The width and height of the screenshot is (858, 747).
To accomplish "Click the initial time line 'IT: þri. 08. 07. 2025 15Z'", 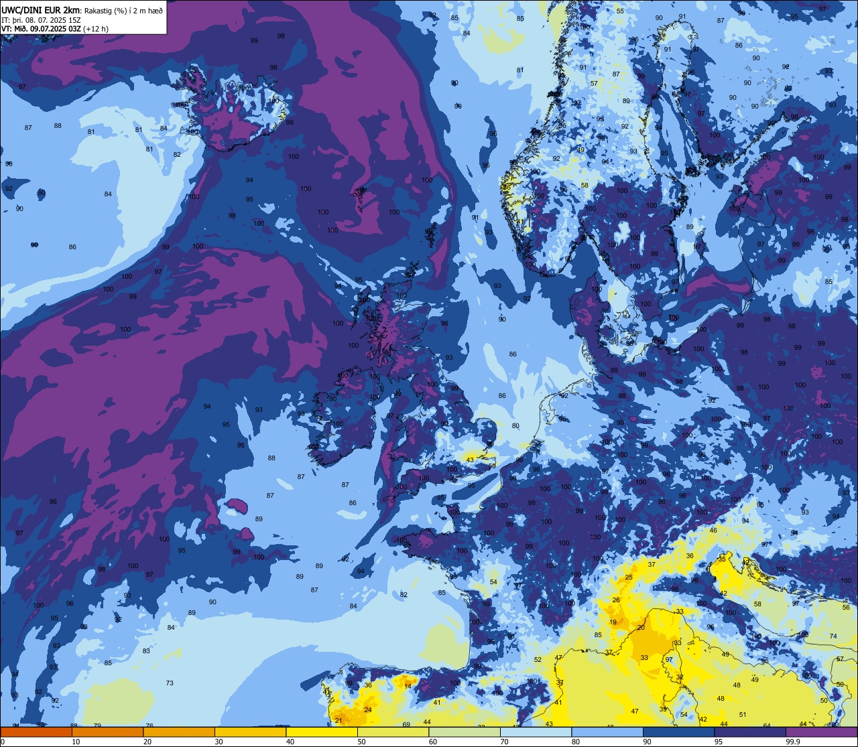I will [x=42, y=19].
